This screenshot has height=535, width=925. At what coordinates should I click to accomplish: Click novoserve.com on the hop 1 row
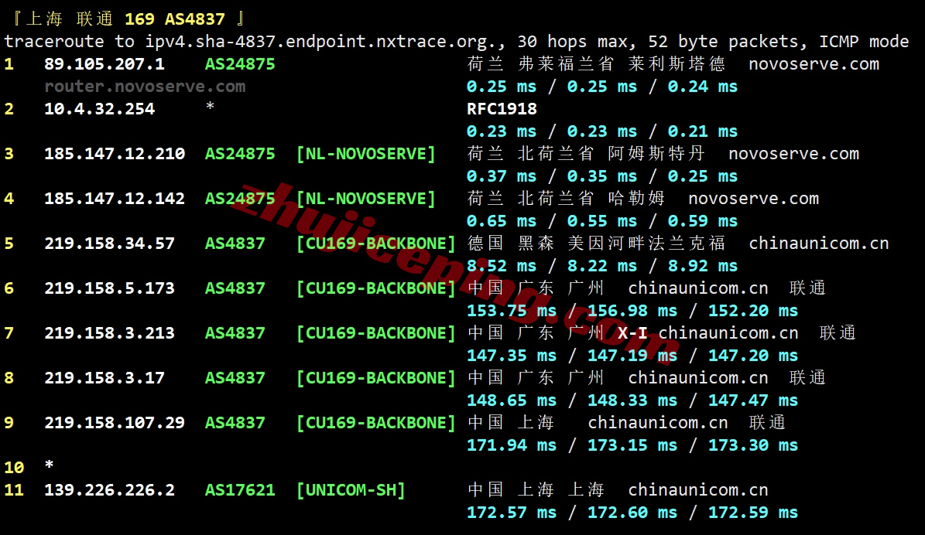(814, 64)
